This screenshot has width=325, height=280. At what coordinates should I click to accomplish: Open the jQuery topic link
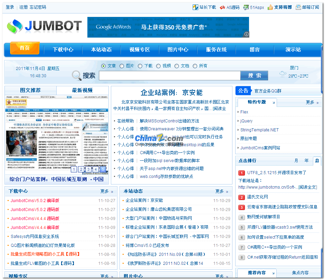247,121
